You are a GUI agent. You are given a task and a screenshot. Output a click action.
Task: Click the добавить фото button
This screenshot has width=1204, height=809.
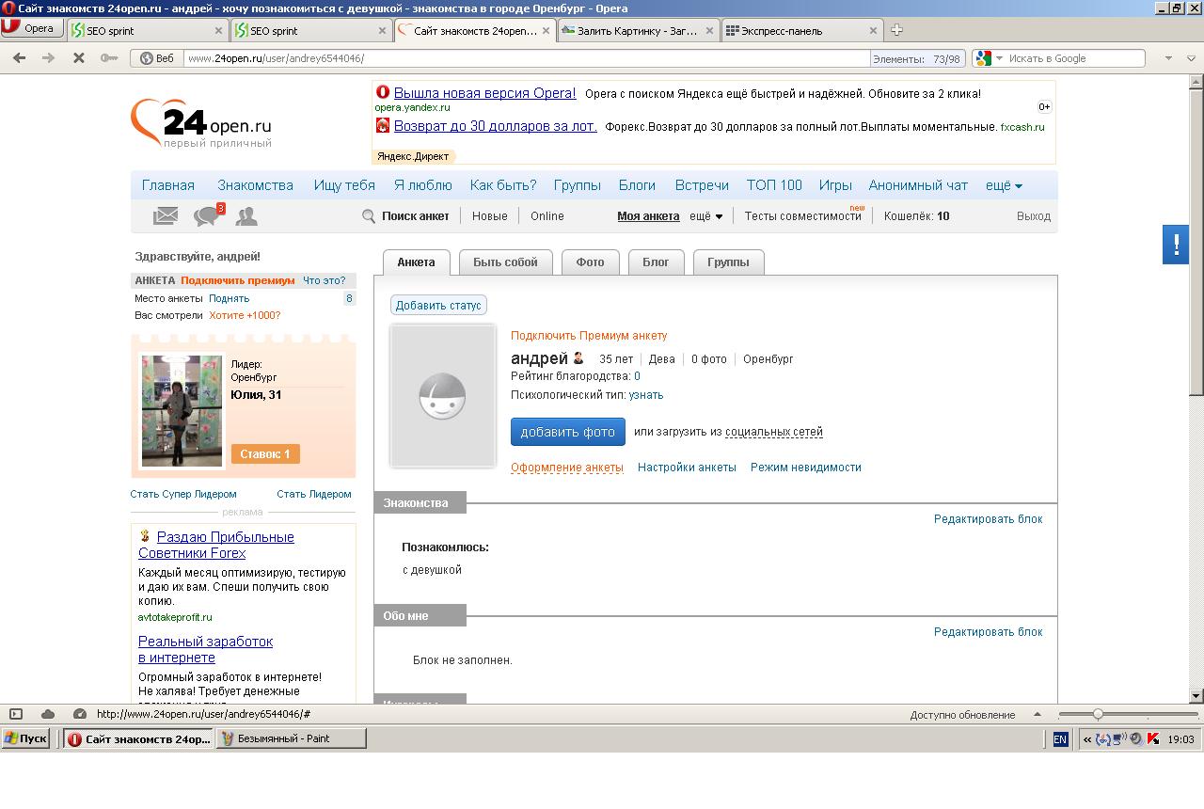tap(568, 432)
